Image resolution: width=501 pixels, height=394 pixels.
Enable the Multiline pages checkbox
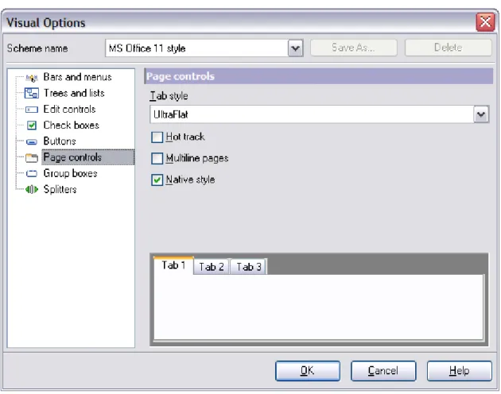(157, 158)
